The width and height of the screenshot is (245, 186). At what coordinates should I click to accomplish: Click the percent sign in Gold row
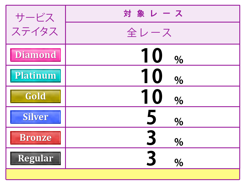[x=179, y=101]
